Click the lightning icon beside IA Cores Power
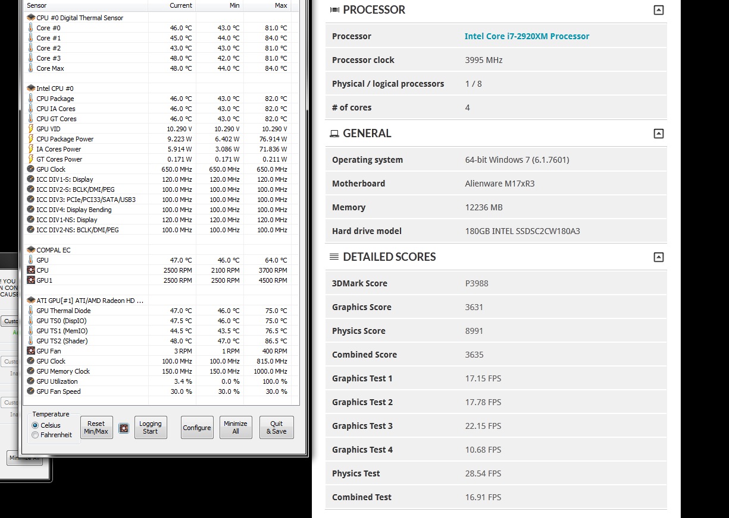The width and height of the screenshot is (729, 518). click(31, 149)
